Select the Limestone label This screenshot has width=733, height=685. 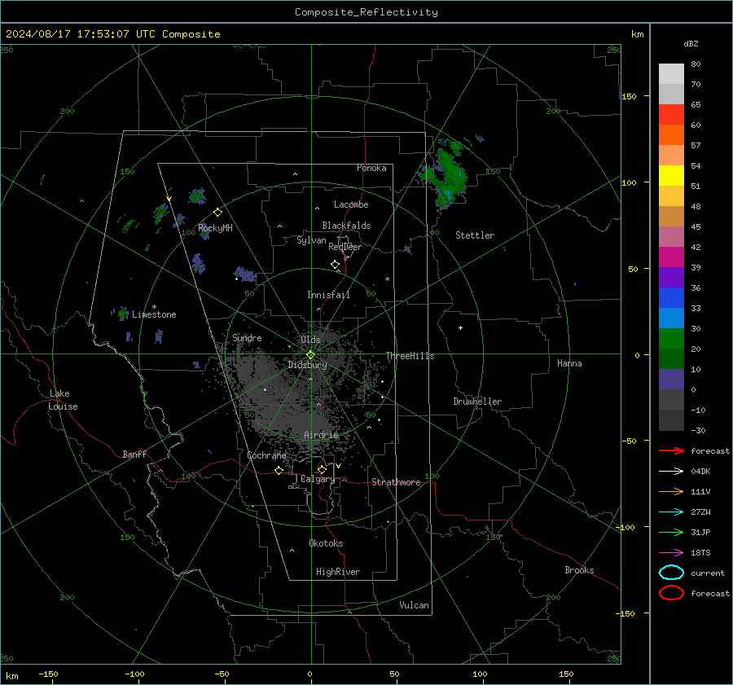pos(154,314)
